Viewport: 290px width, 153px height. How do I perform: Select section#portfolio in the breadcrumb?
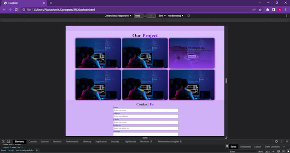tap(25, 150)
